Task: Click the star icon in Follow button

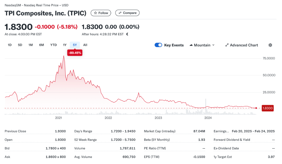Action: [x=95, y=13]
